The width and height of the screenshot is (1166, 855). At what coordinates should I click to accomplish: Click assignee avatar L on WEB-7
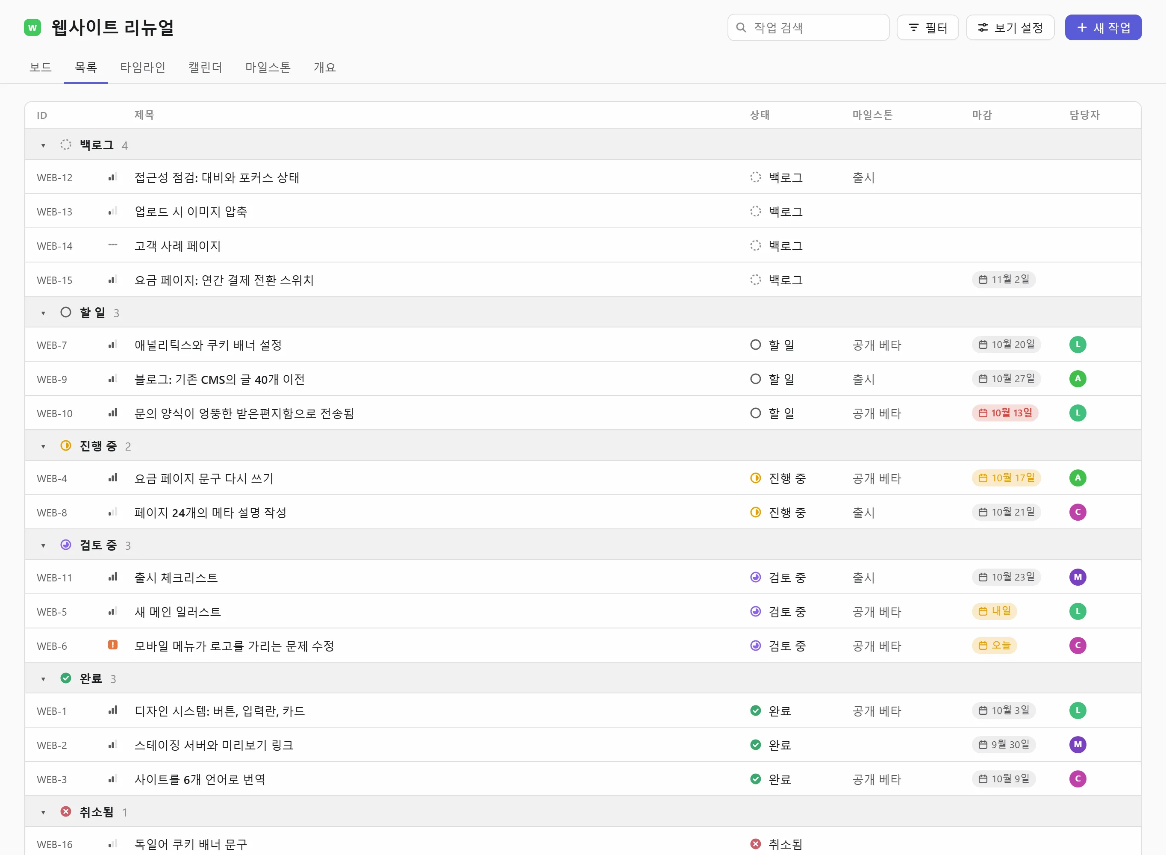point(1078,345)
